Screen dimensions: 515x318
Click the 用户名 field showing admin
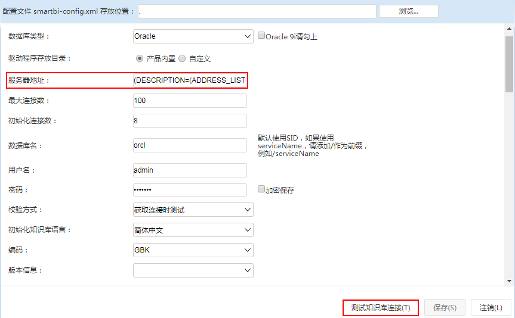190,170
